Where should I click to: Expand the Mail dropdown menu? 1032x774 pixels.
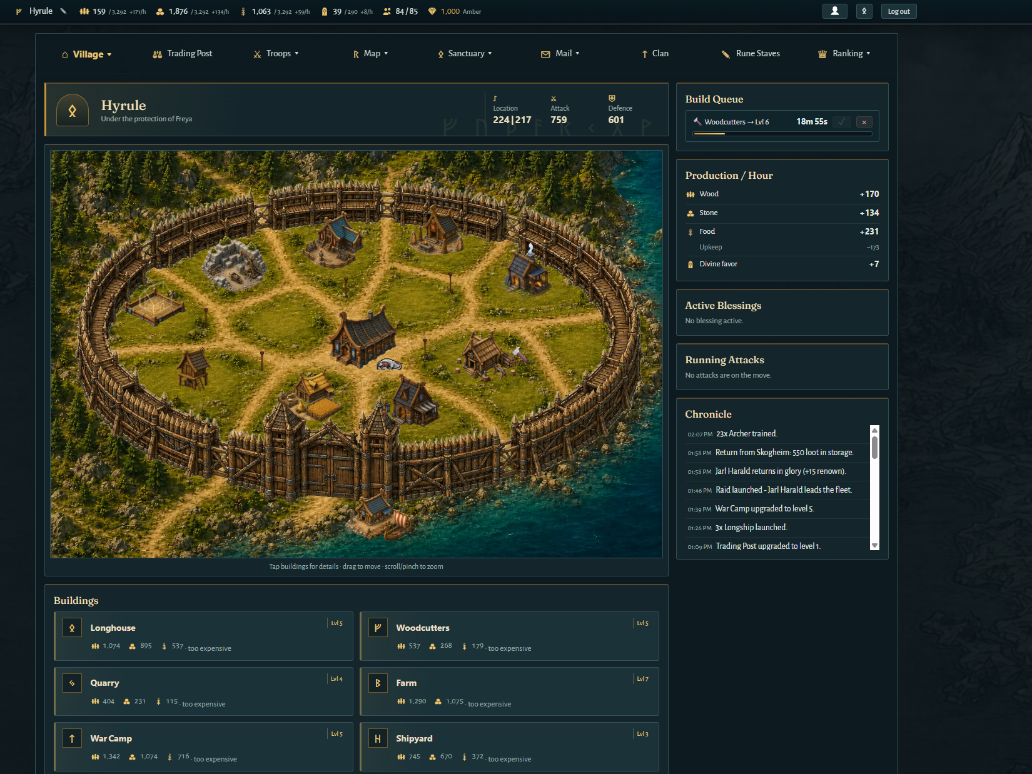click(x=560, y=54)
